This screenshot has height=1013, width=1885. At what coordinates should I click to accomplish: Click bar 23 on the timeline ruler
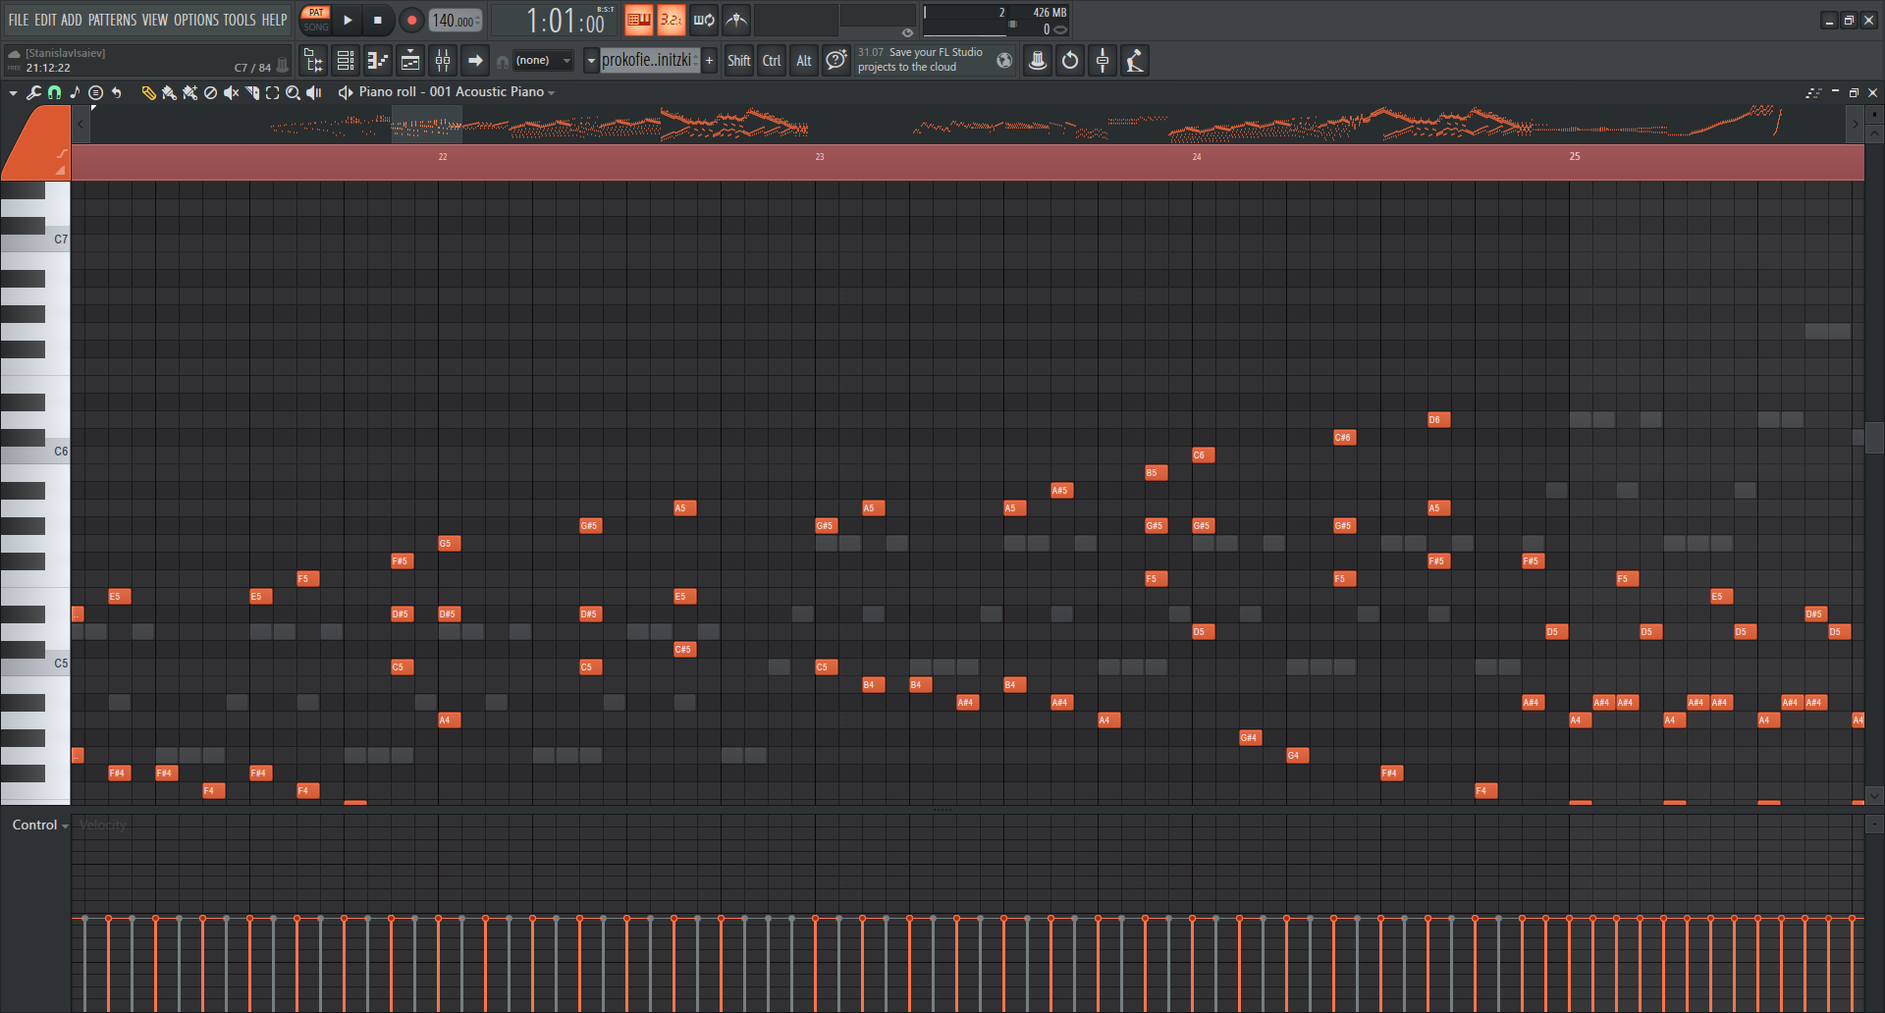[x=820, y=157]
